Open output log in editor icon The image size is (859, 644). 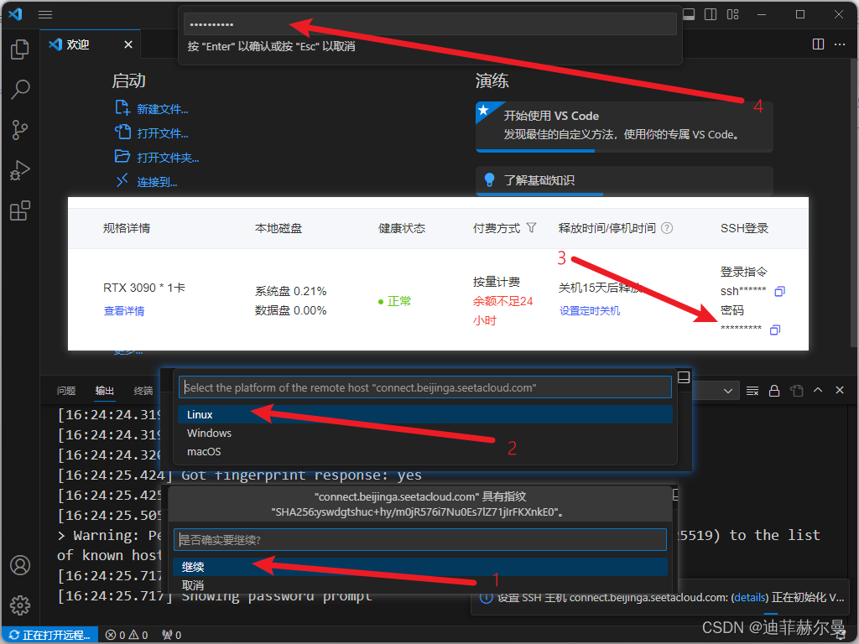(796, 391)
